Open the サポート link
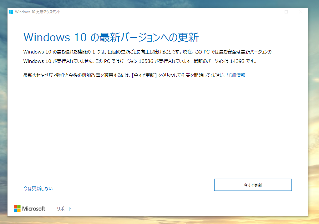 tap(64, 209)
